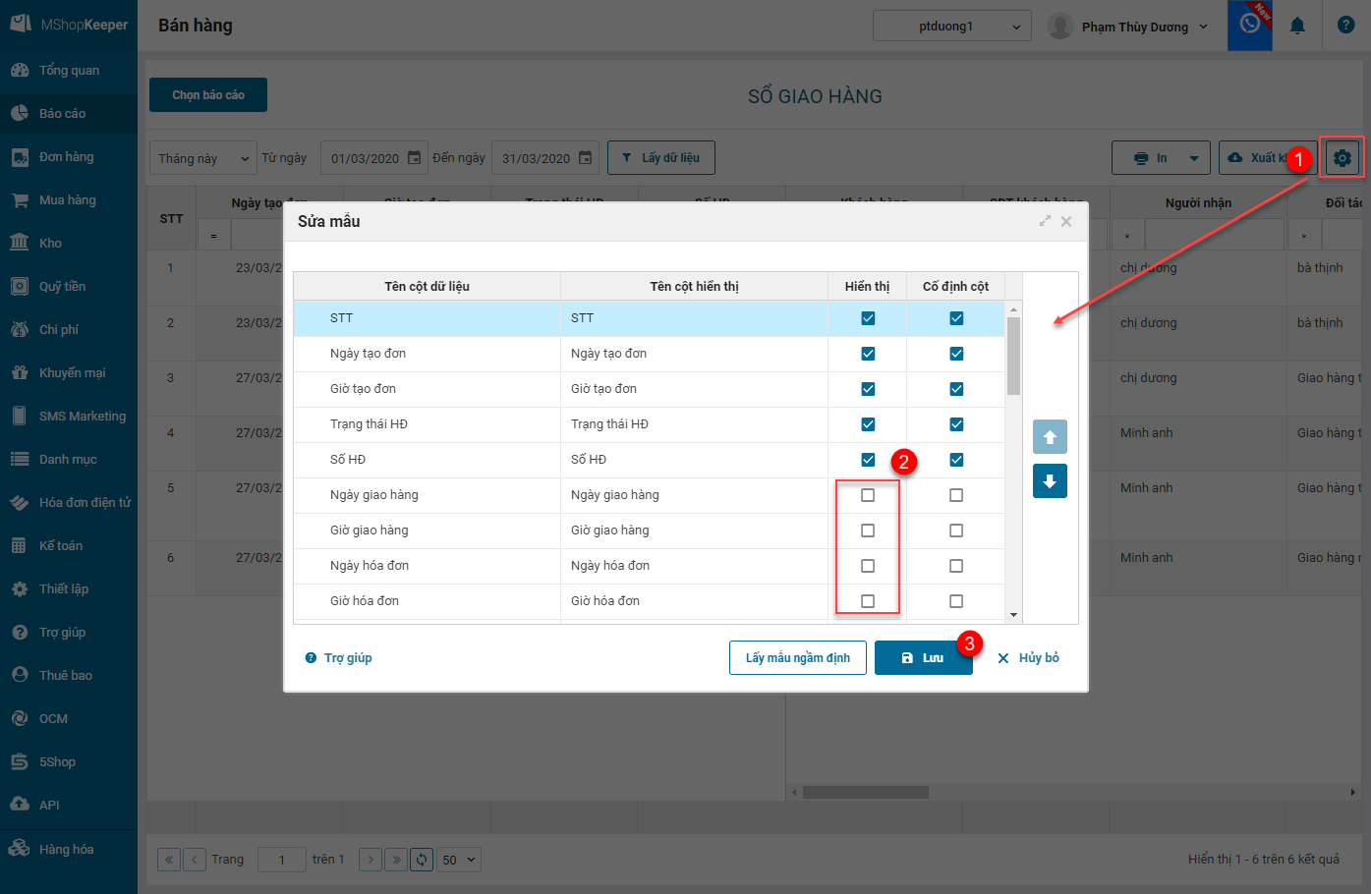Go to previous page of results

195,860
